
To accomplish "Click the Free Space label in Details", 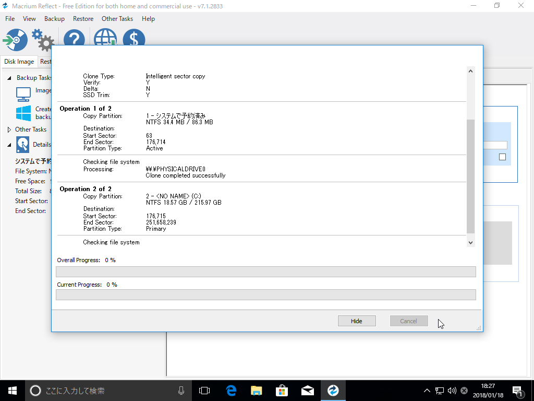I will tap(30, 181).
